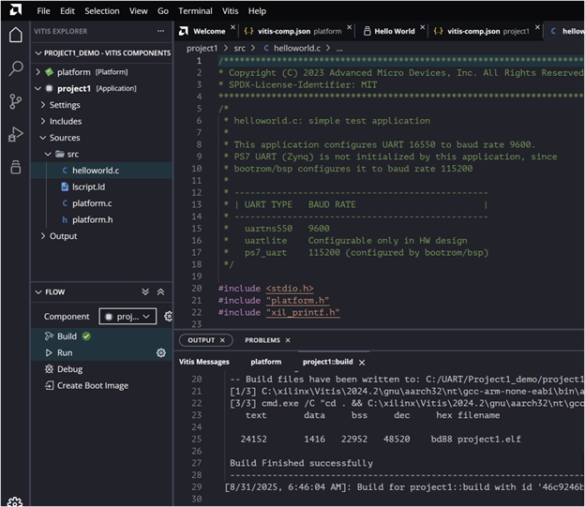Viewport: 585px width, 507px height.
Task: Open the Edit menu
Action: click(x=67, y=11)
